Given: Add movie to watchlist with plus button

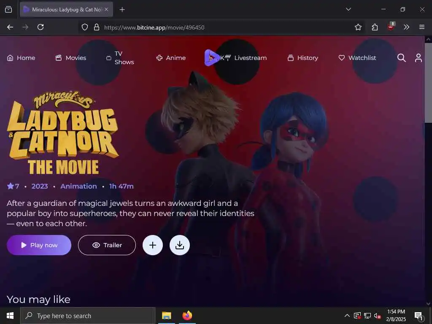Looking at the screenshot, I should click(x=153, y=245).
